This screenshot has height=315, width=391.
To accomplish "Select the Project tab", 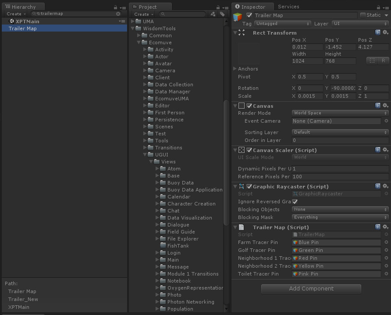I will (150, 7).
